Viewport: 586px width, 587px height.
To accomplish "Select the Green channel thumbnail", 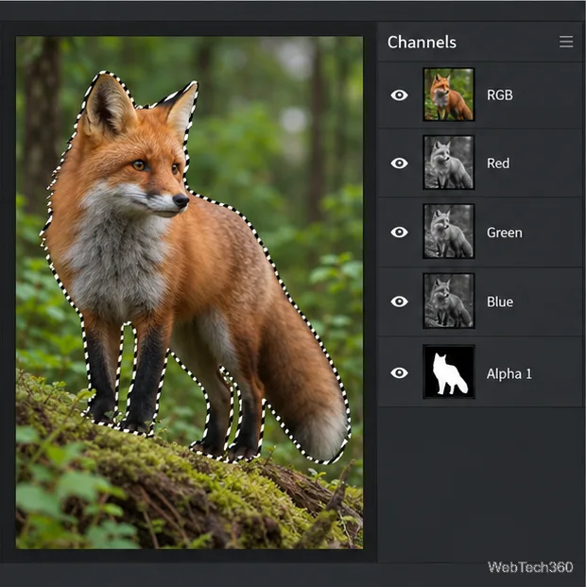I will point(449,232).
